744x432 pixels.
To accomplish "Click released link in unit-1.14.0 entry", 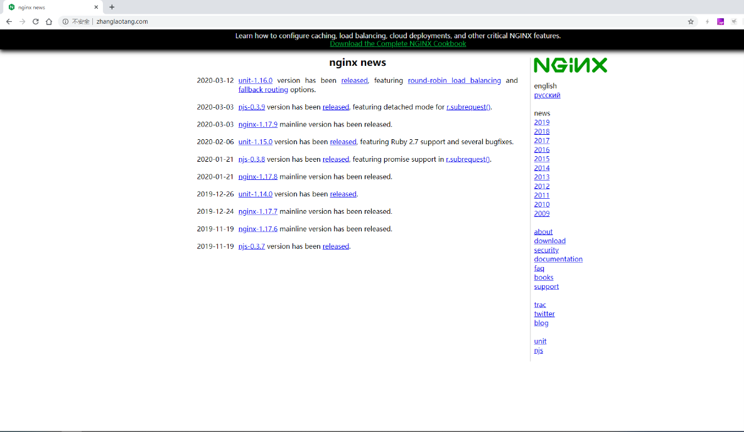I will tap(343, 194).
